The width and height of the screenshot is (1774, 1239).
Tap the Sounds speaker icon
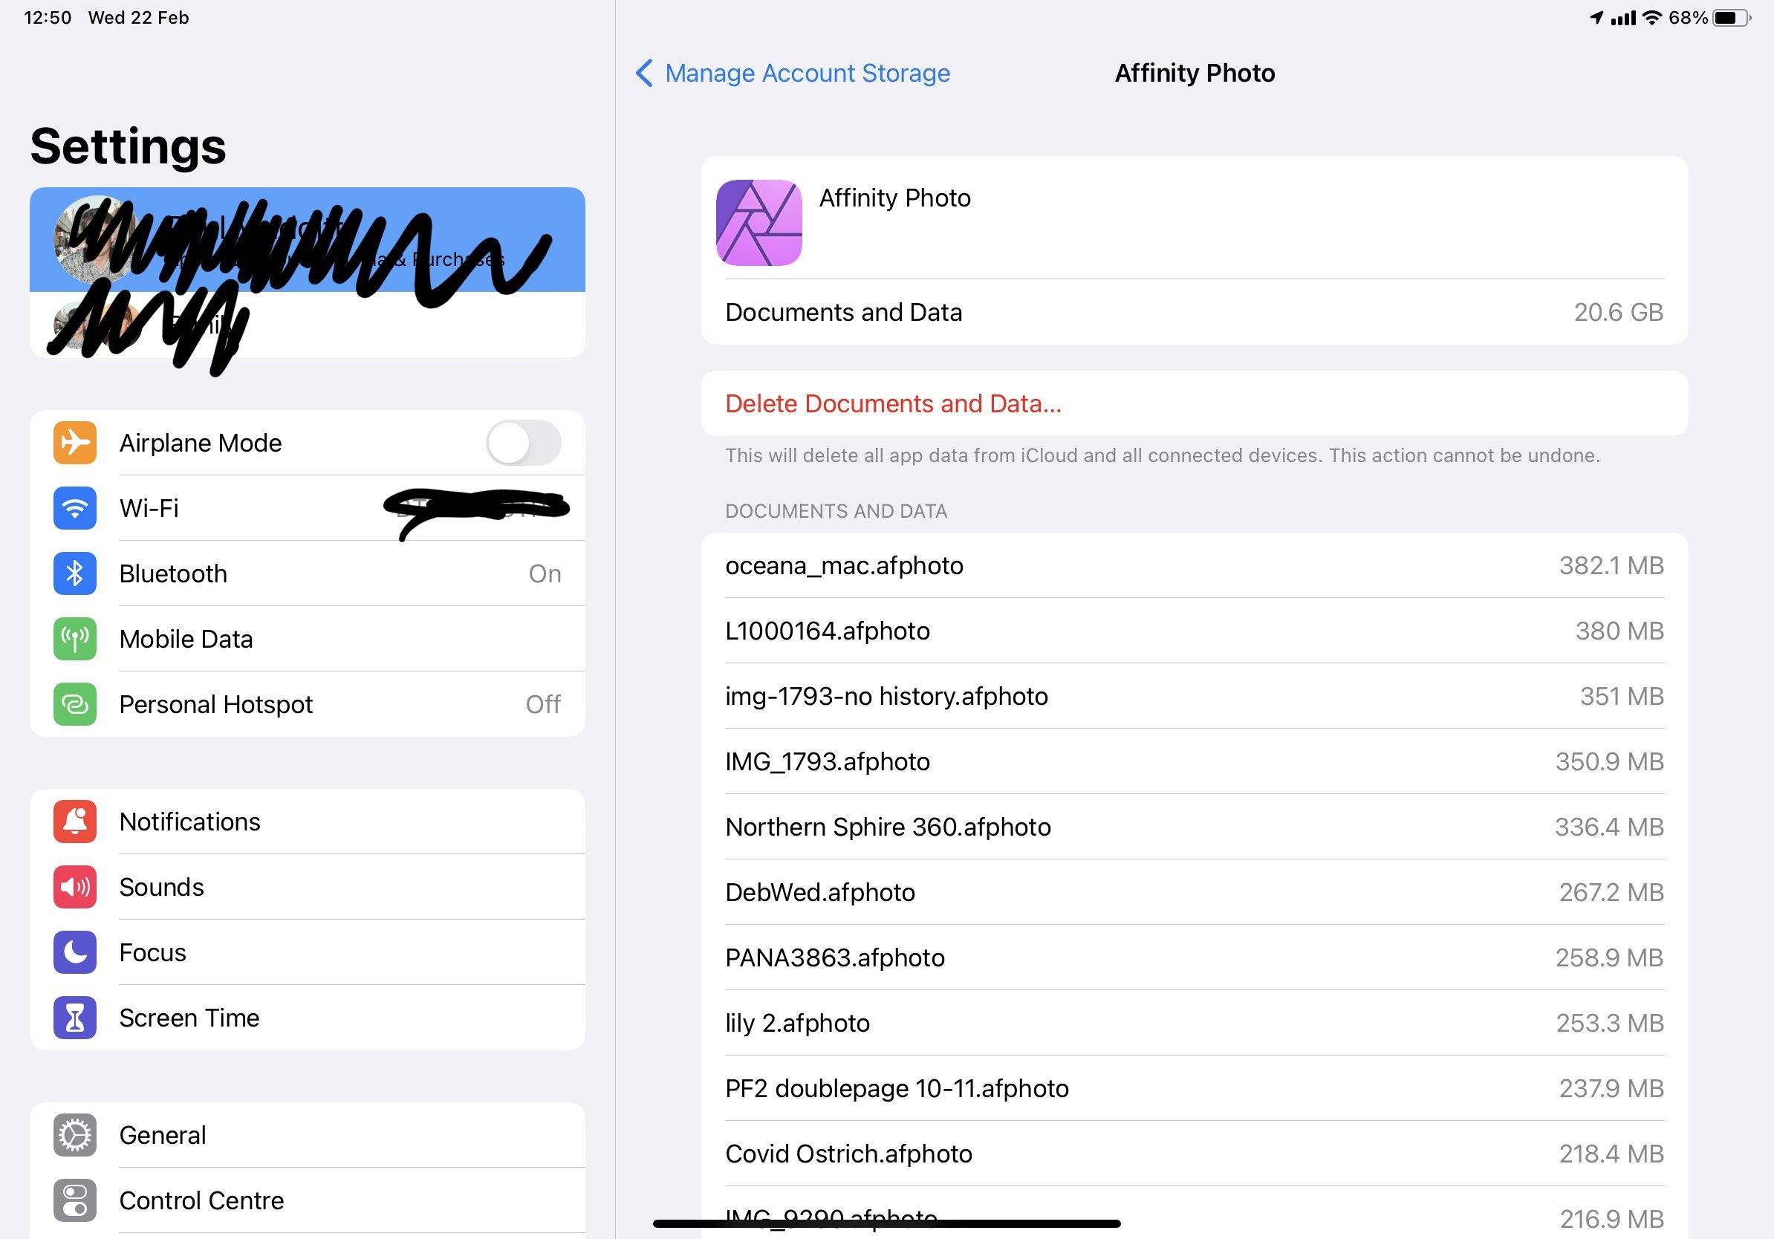(x=75, y=887)
